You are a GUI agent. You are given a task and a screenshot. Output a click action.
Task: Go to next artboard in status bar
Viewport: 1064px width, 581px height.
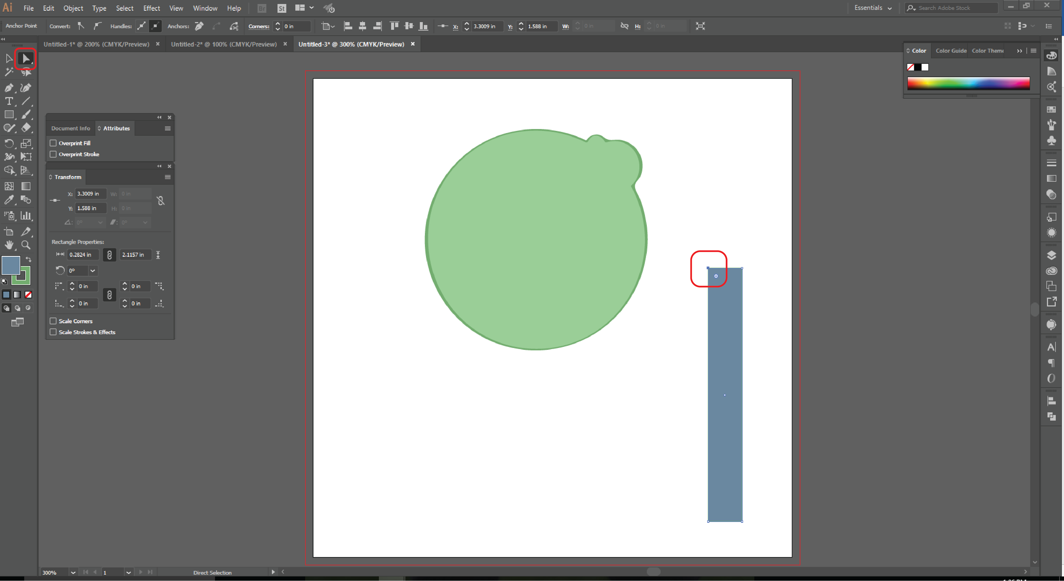[141, 572]
